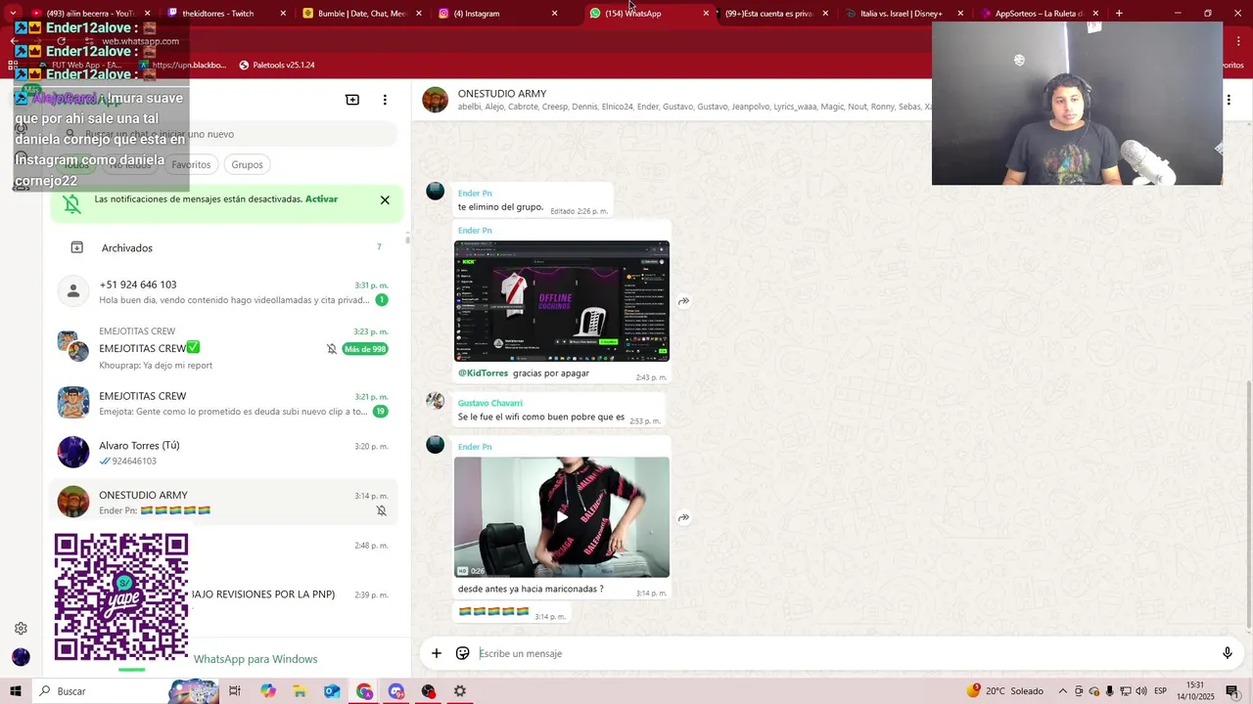The image size is (1253, 704).
Task: Open the volume control in the tray
Action: click(x=1140, y=691)
